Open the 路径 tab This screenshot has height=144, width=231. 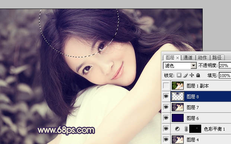[217, 57]
